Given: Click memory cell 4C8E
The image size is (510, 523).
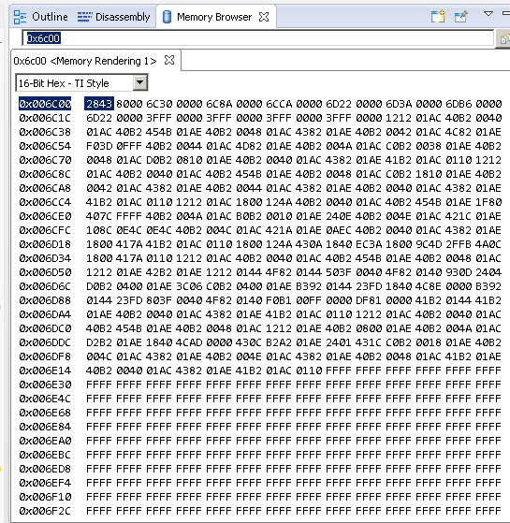Looking at the screenshot, I should [x=429, y=286].
